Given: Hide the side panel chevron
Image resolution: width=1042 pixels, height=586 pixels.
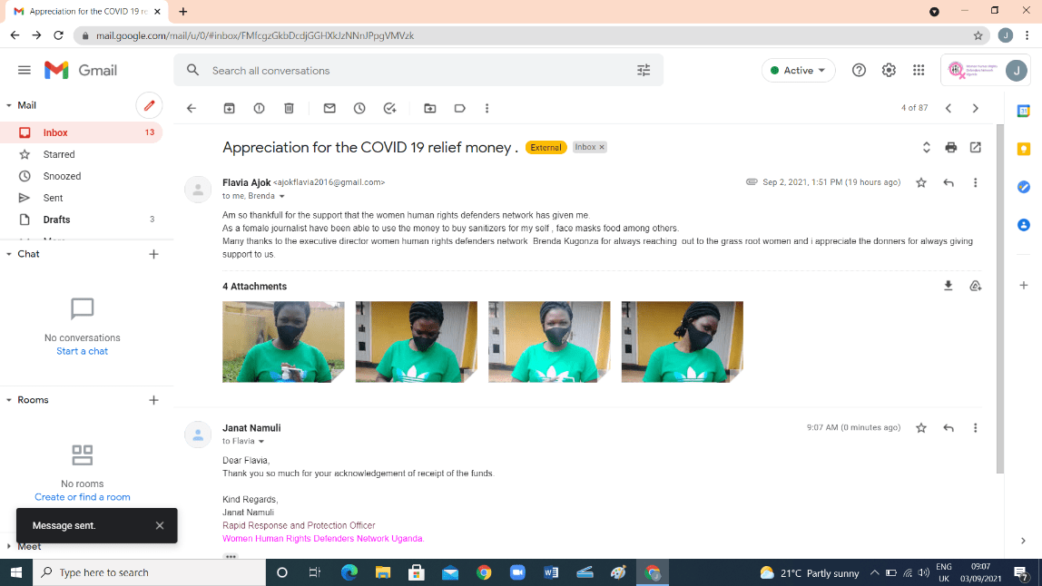Looking at the screenshot, I should tap(1024, 541).
